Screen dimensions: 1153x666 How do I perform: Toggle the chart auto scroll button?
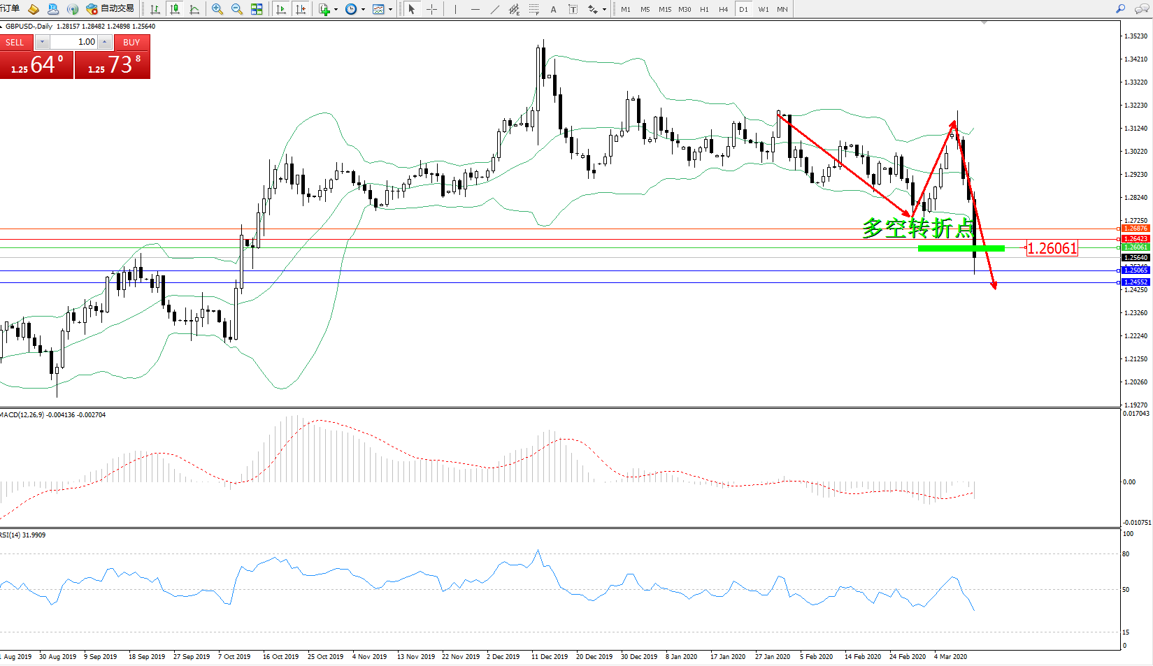(x=281, y=9)
